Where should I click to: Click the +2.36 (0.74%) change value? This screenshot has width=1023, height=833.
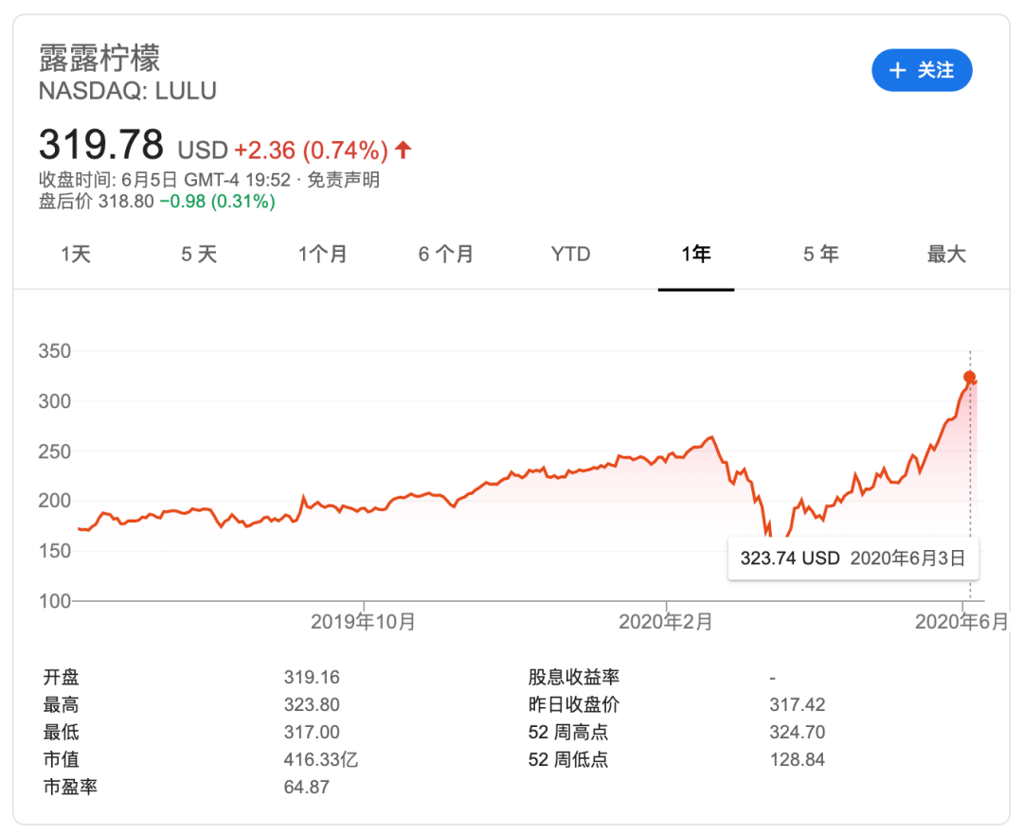[x=312, y=151]
